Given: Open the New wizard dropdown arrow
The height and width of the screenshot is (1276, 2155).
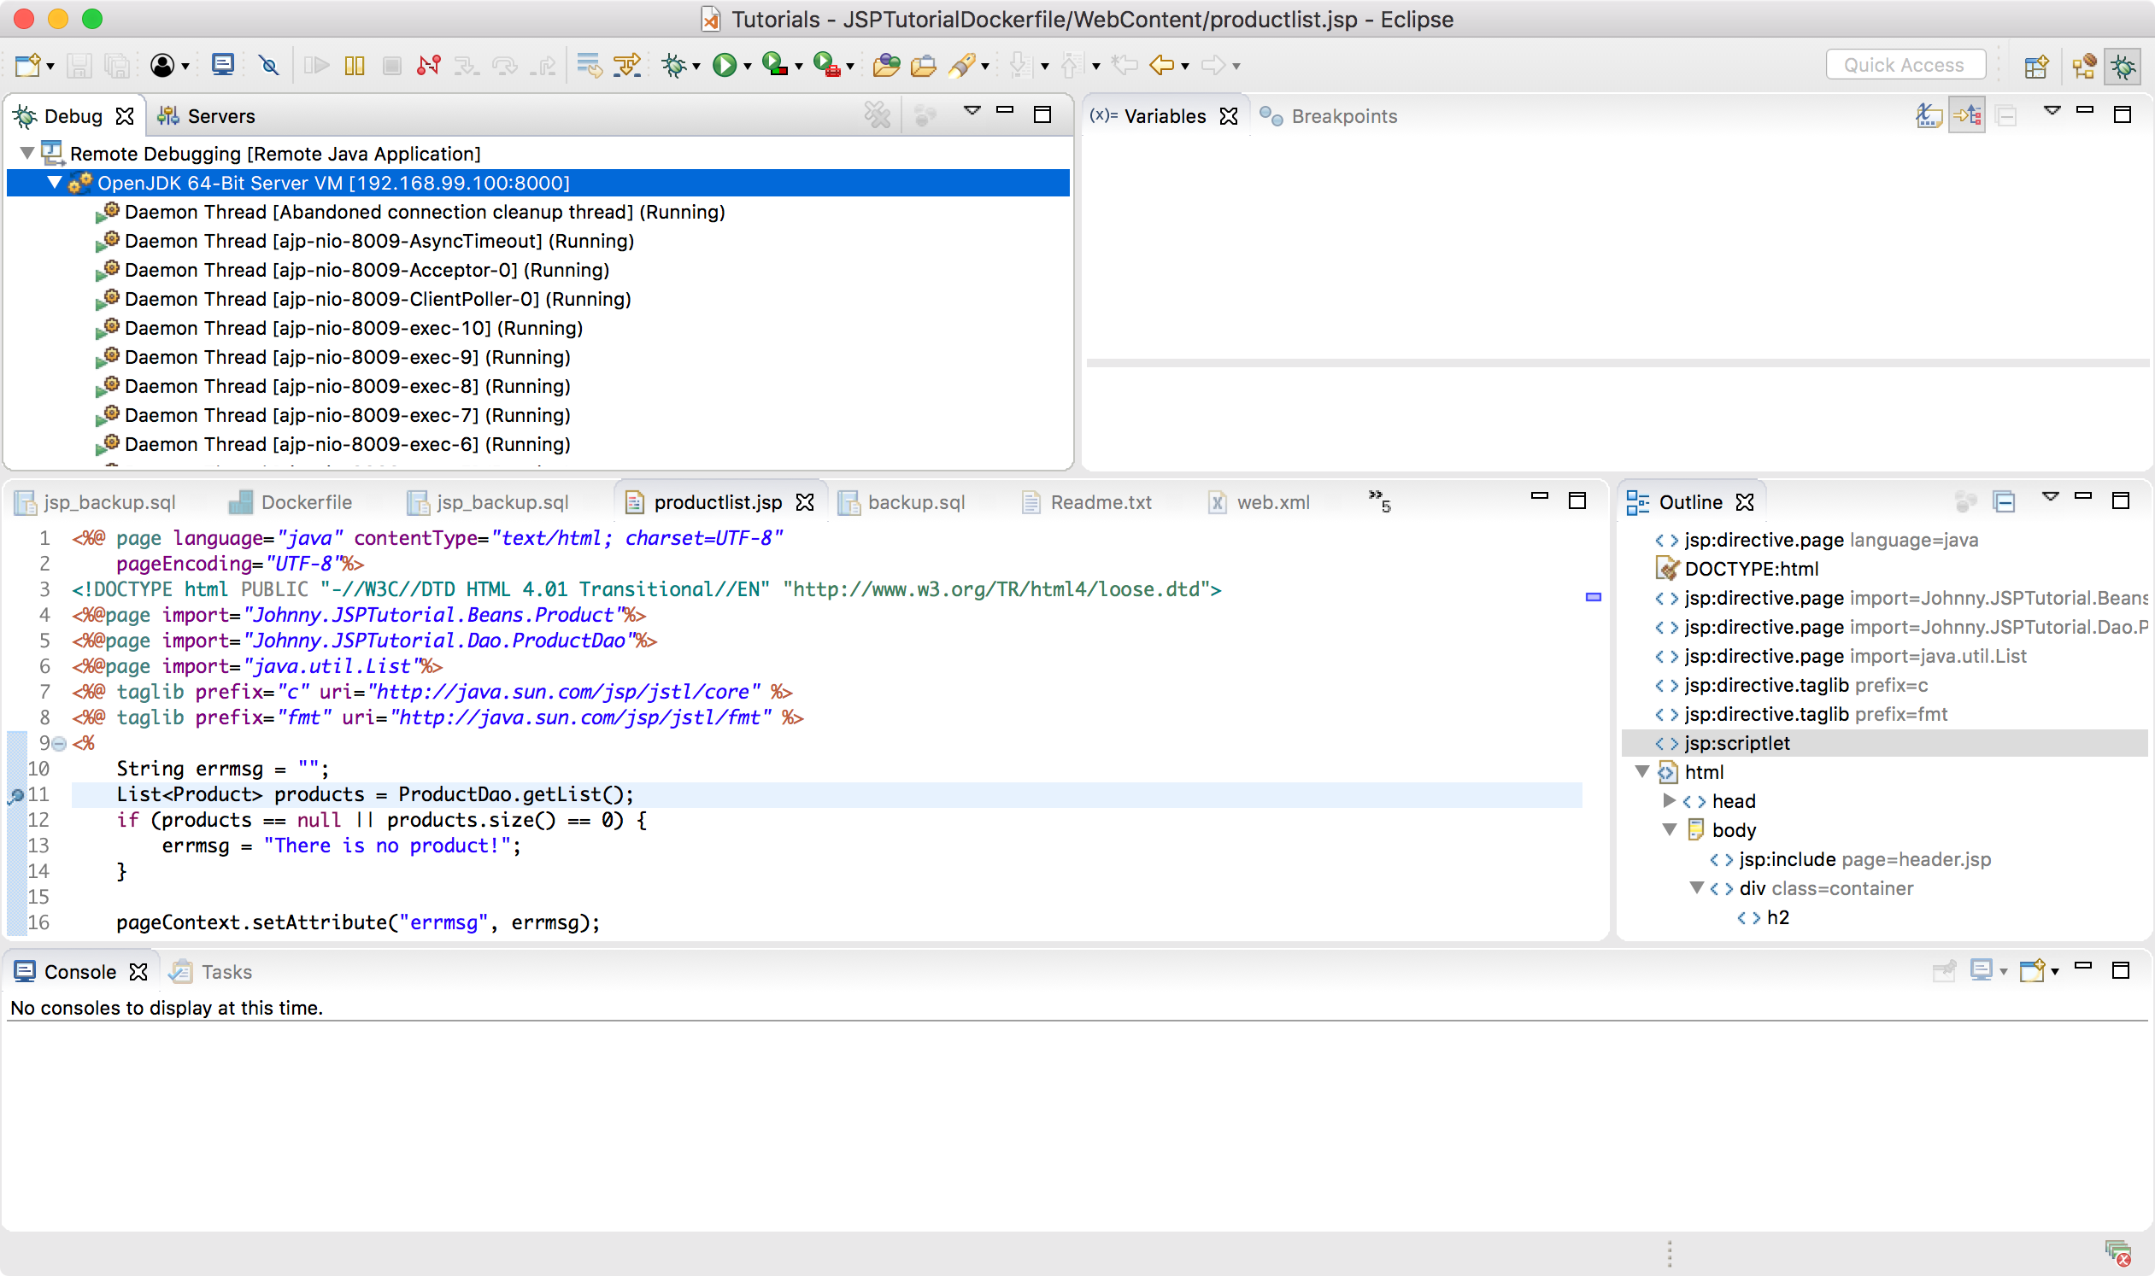Looking at the screenshot, I should coord(50,67).
